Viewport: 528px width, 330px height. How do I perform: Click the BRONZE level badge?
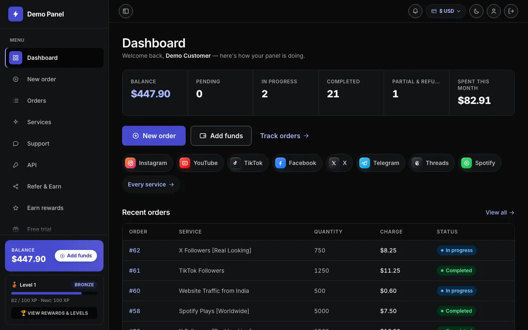coord(85,285)
